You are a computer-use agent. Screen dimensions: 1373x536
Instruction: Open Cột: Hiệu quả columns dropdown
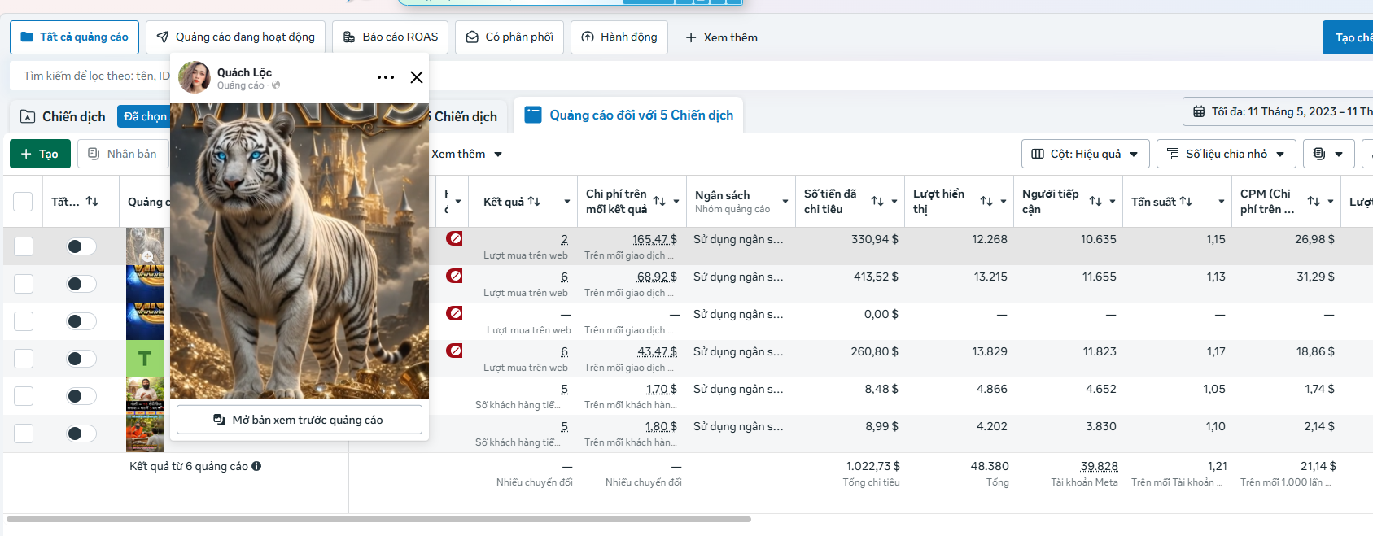(x=1085, y=154)
